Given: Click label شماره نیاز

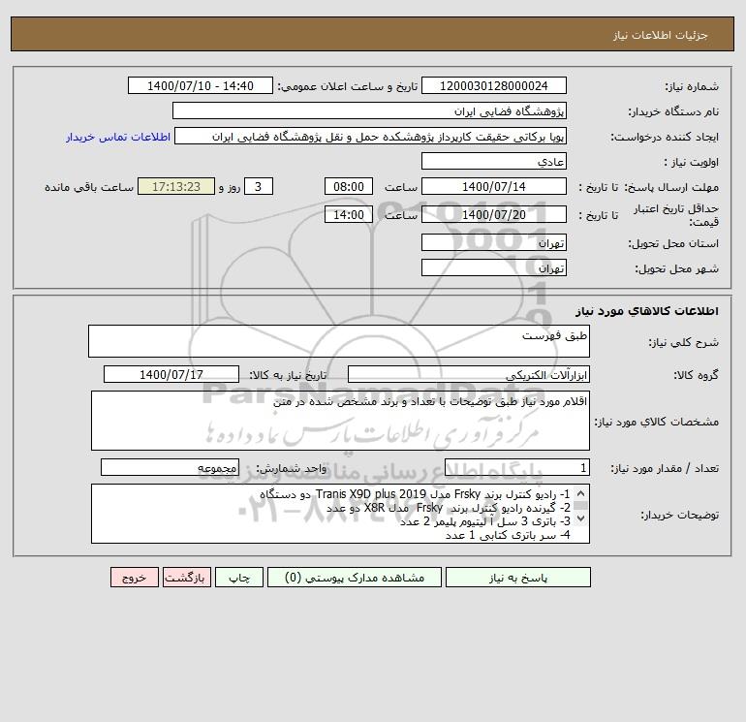Looking at the screenshot, I should pos(692,86).
